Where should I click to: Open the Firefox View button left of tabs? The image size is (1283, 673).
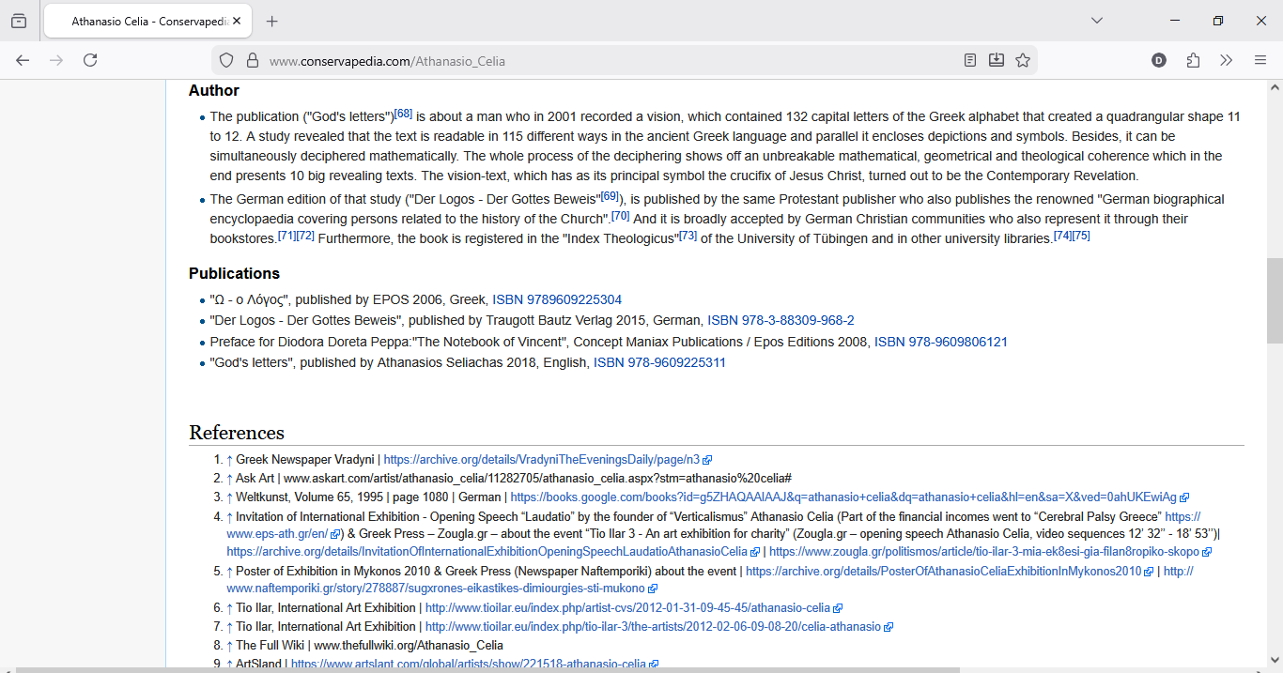(19, 21)
